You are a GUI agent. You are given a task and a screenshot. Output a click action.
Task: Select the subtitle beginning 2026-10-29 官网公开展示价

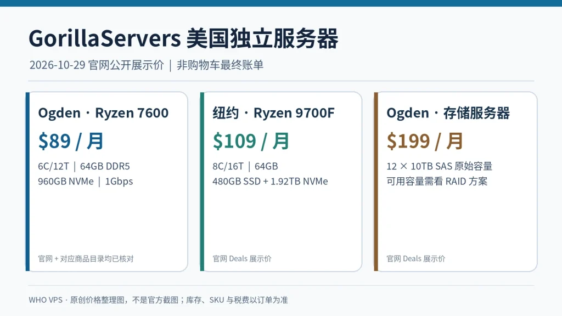146,65
